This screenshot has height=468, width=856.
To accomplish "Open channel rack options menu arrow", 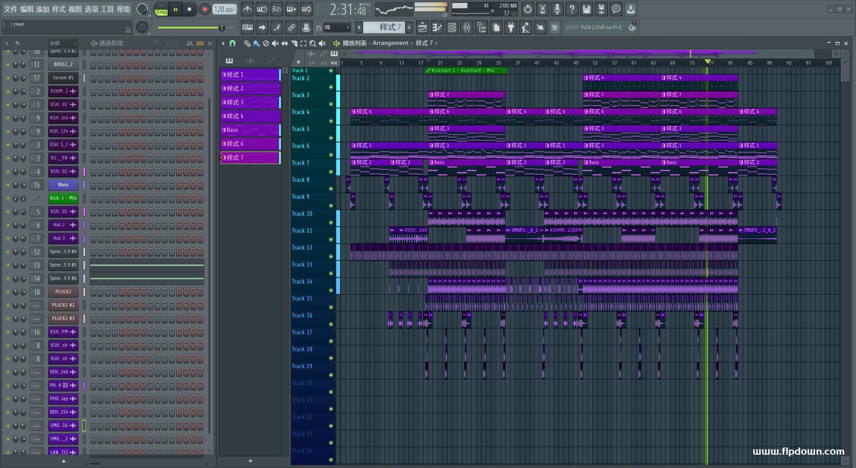I will coord(7,43).
